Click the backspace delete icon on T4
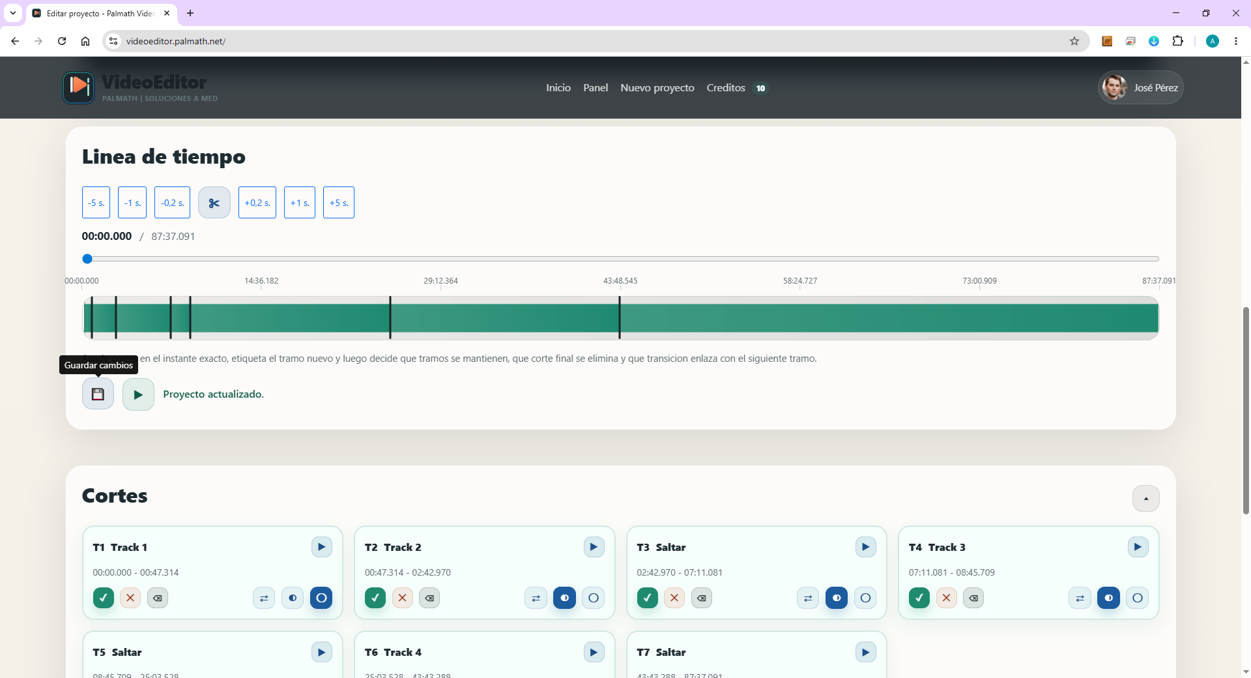The width and height of the screenshot is (1251, 678). (973, 598)
